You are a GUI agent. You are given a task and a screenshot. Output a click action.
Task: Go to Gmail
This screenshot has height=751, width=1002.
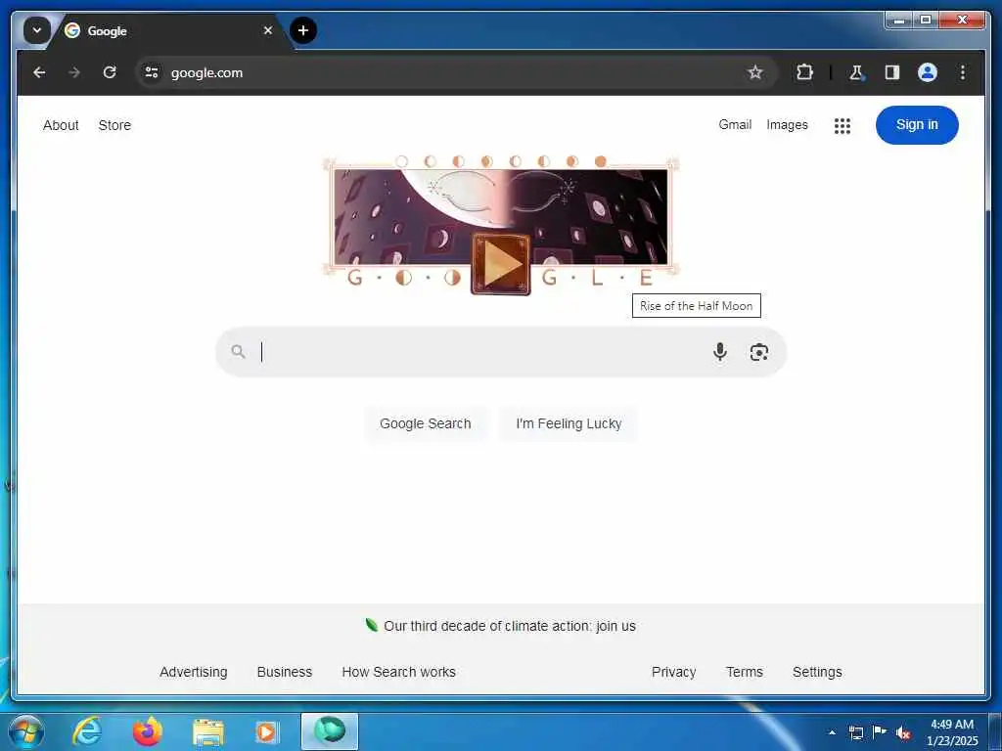735,124
